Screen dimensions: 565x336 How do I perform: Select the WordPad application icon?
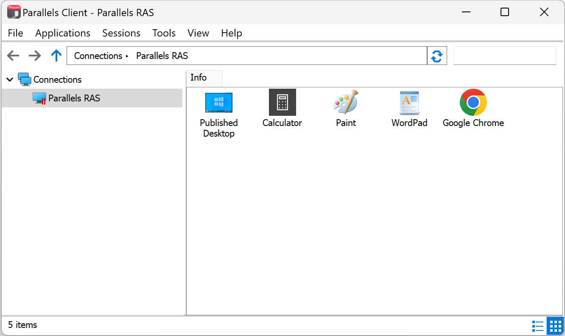[x=409, y=103]
